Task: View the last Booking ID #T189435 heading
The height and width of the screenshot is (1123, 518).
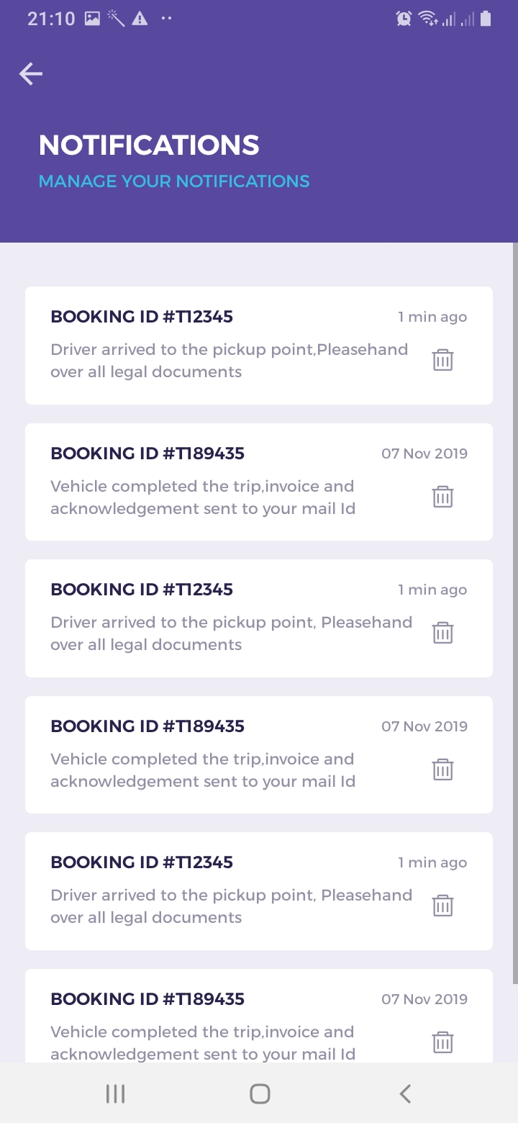Action: pyautogui.click(x=147, y=999)
